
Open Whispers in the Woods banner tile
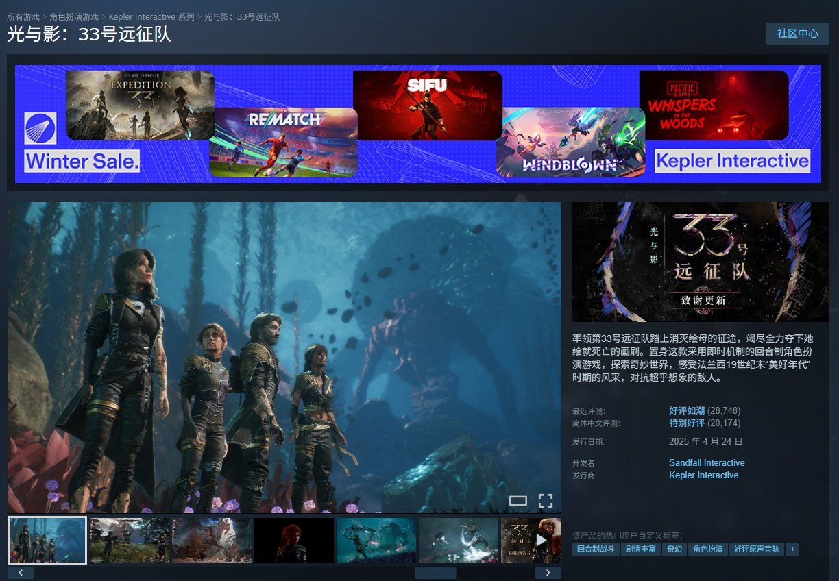click(714, 105)
